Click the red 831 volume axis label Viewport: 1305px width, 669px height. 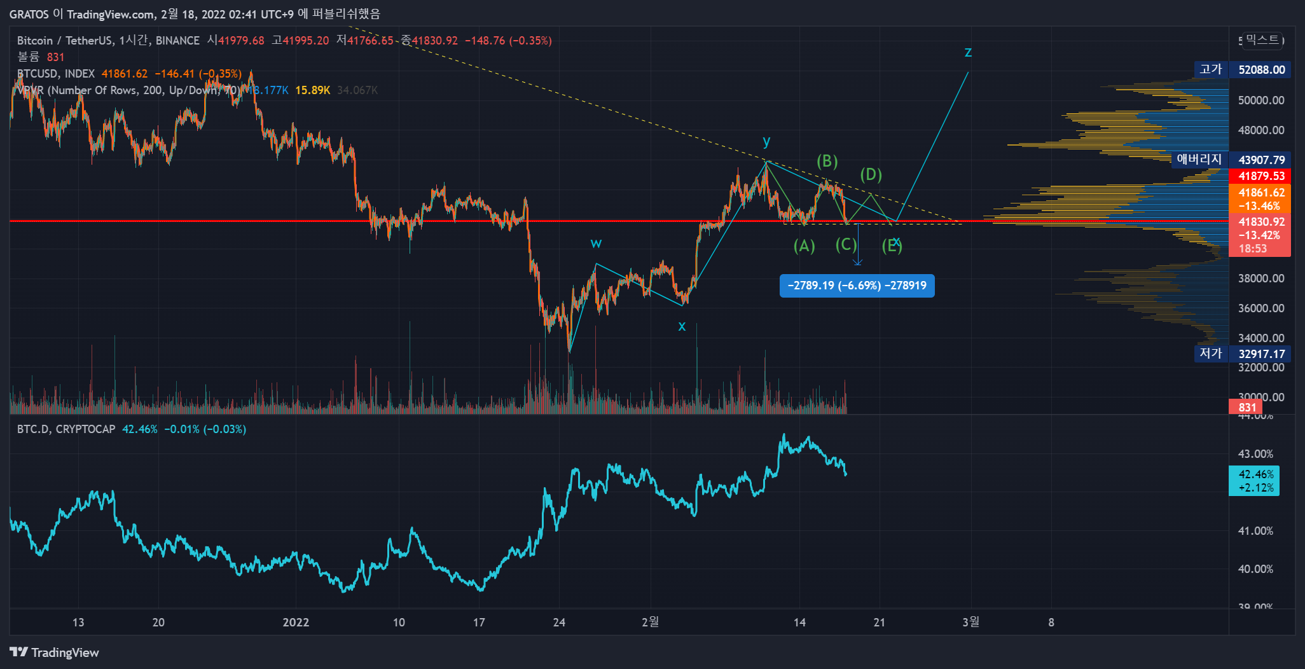pyautogui.click(x=1246, y=408)
